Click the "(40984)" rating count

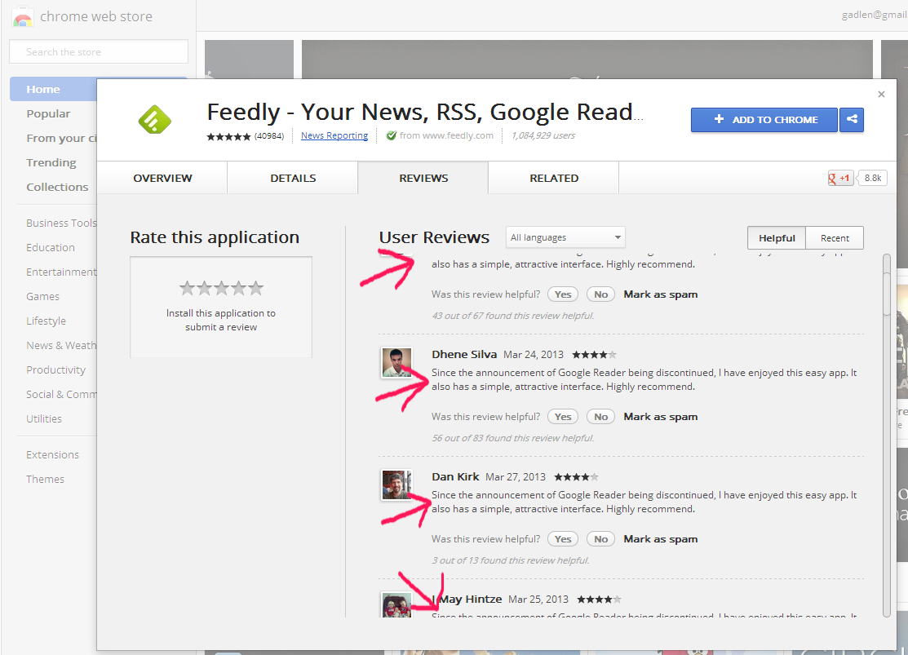(269, 136)
